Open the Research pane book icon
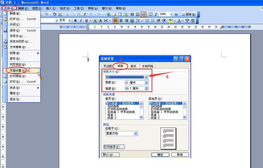Viewport: 263px width, 168px height. (61, 14)
